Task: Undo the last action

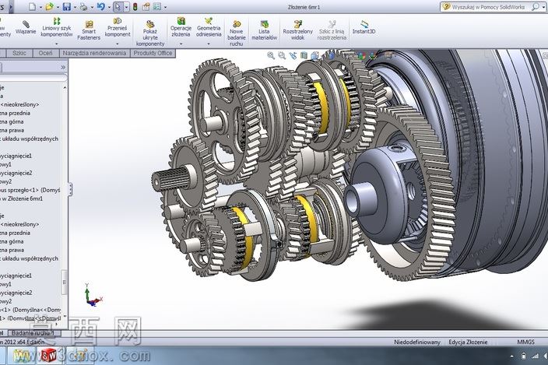Action: click(x=100, y=7)
